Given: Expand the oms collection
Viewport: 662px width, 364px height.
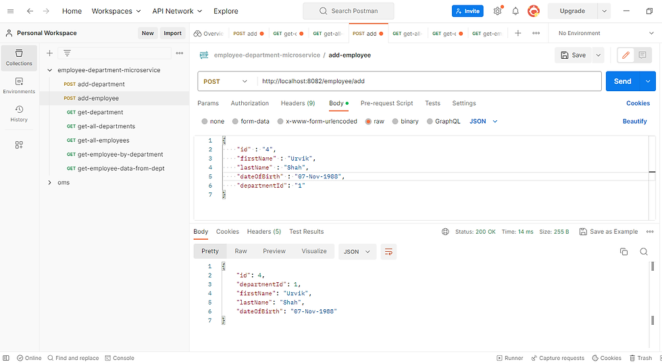Looking at the screenshot, I should tap(50, 182).
